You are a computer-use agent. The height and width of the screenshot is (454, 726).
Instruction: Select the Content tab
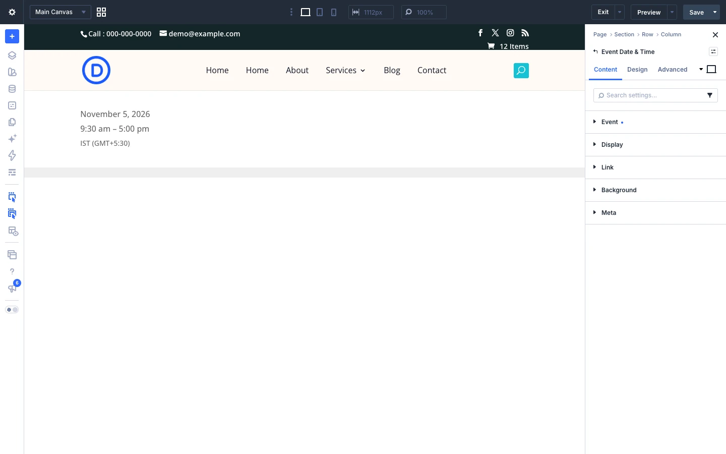(x=606, y=70)
